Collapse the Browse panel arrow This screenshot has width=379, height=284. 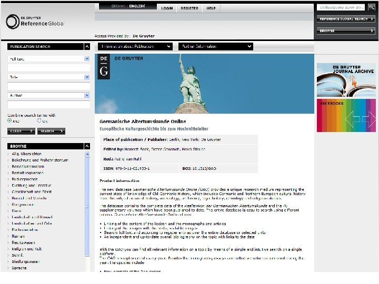click(x=87, y=146)
